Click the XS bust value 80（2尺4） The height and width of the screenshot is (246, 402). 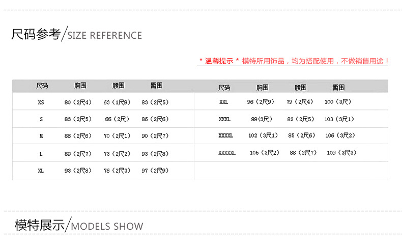(78, 102)
